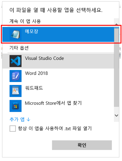Choose the Visual Studio Code label
The image size is (122, 161).
coord(44,58)
